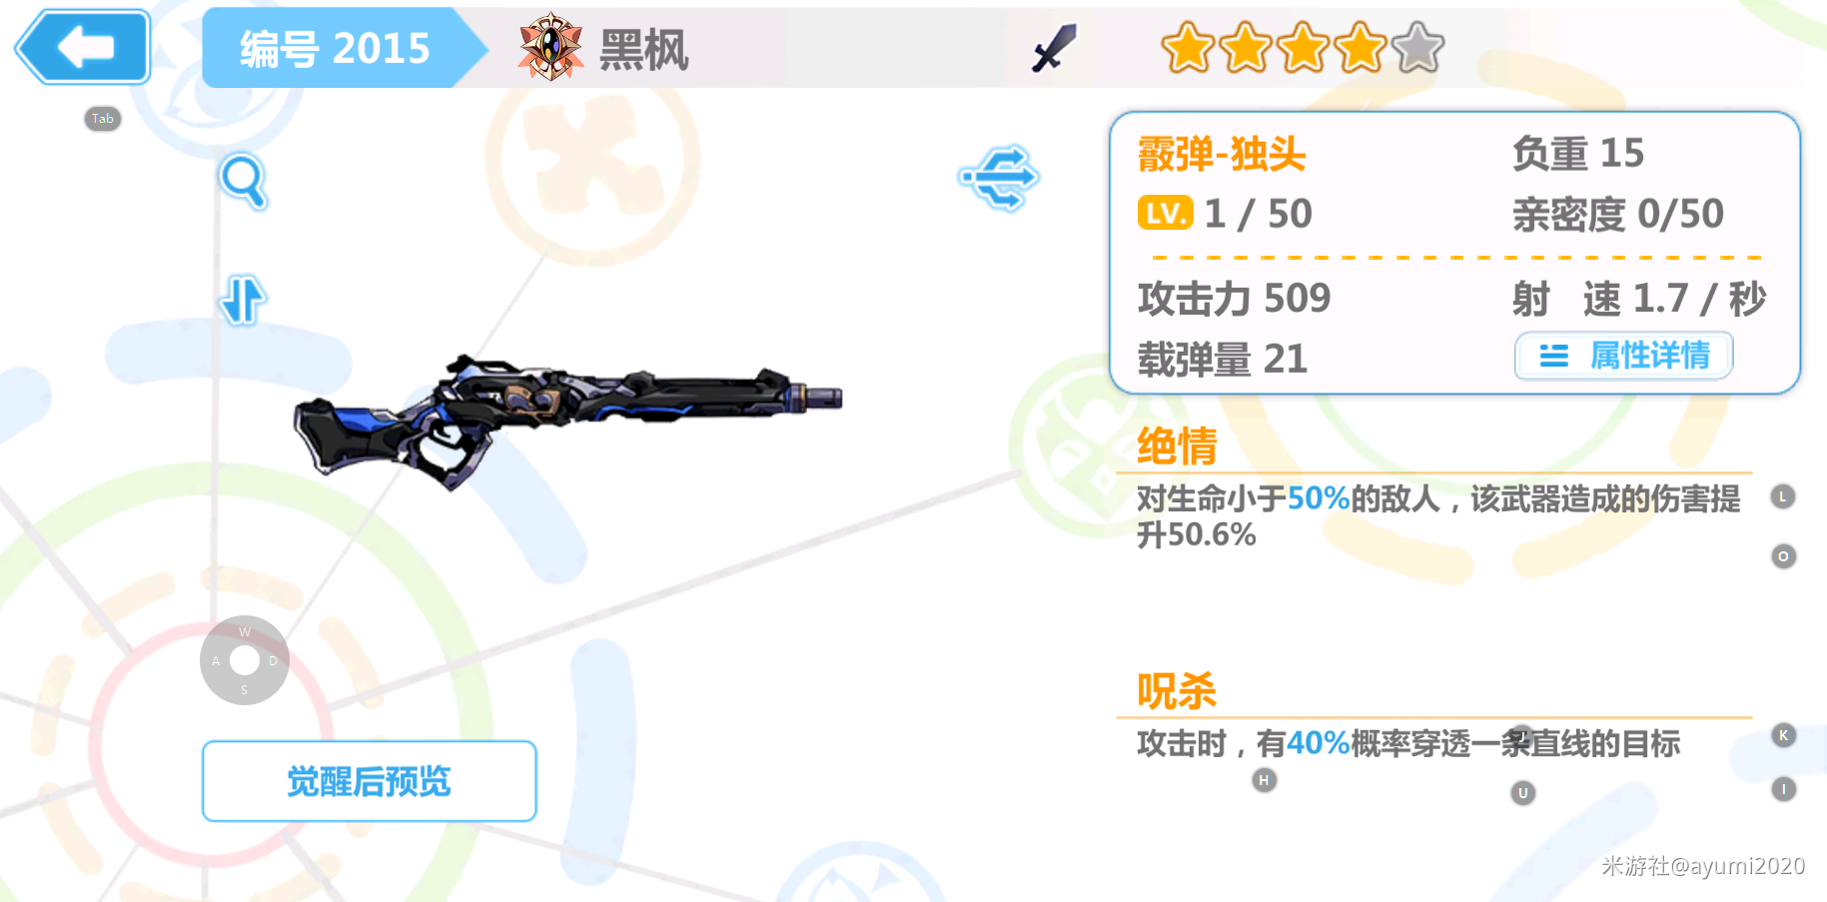Click the 绝情 skill title
The height and width of the screenshot is (902, 1827).
tap(1178, 446)
